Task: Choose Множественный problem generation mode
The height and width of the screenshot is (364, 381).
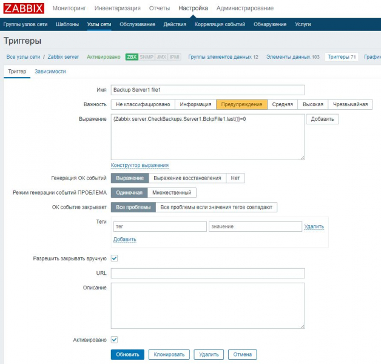Action: tap(172, 192)
